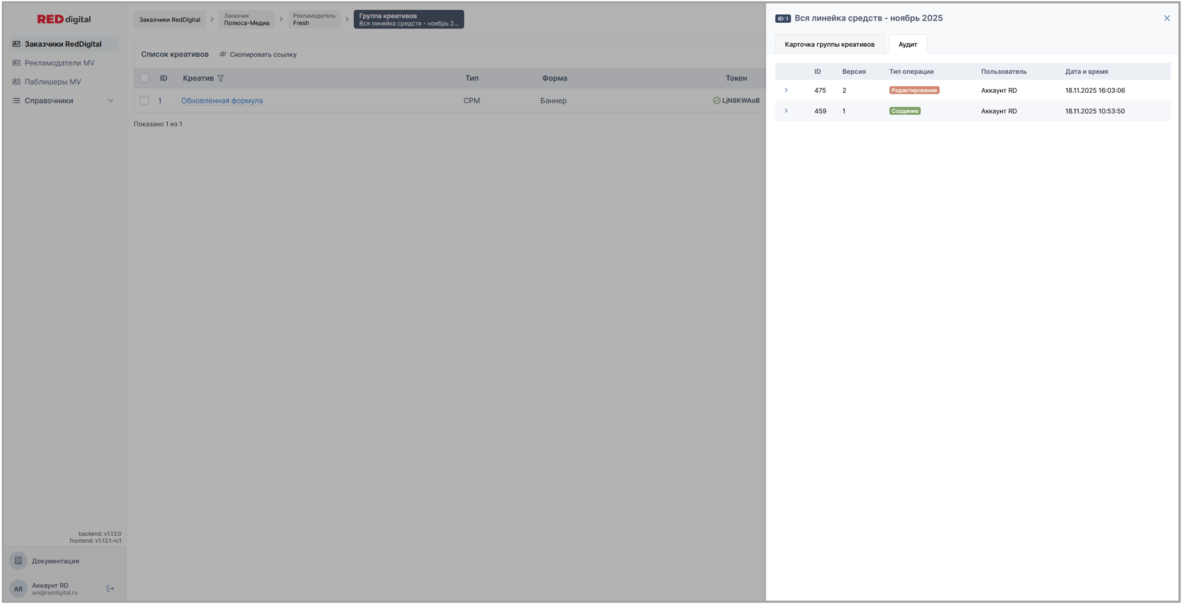
Task: Open the Обновленная формула creative link
Action: [x=222, y=101]
